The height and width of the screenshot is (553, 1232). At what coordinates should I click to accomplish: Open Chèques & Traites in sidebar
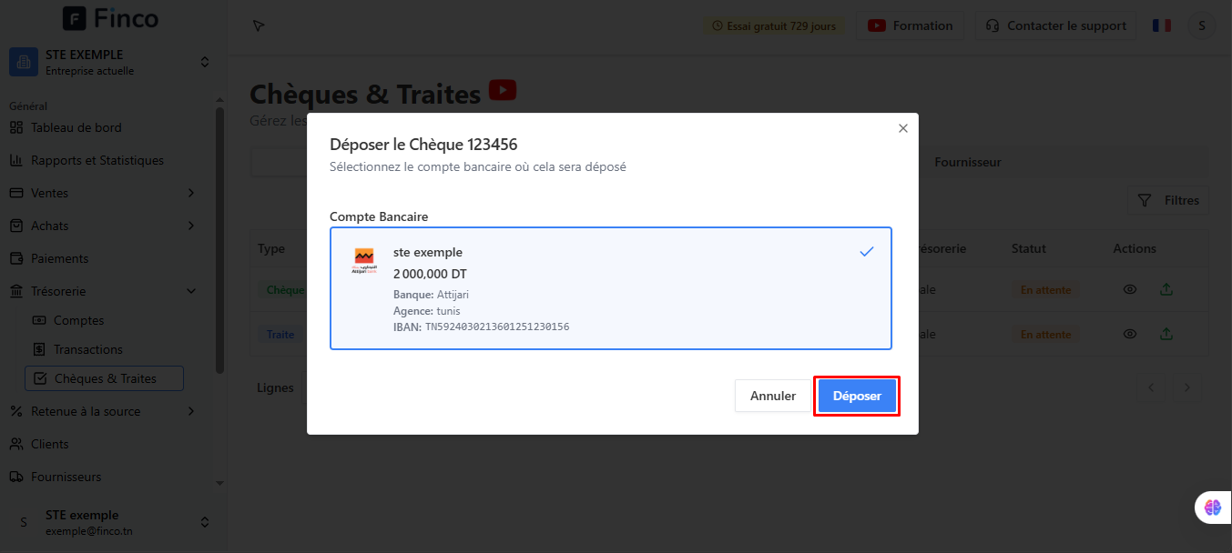(x=105, y=378)
